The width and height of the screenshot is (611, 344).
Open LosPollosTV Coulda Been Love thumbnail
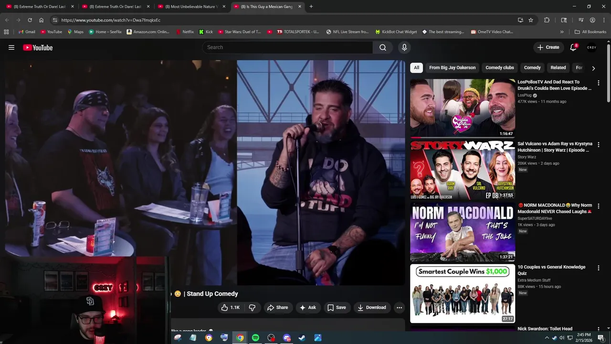point(463,108)
